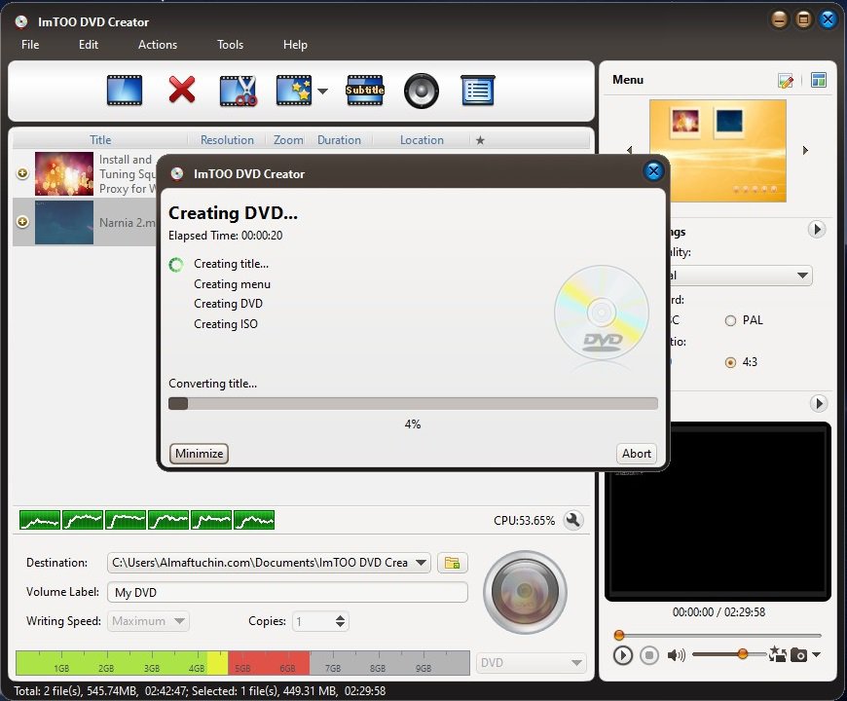Open the Actions menu
This screenshot has height=701, width=847.
157,45
